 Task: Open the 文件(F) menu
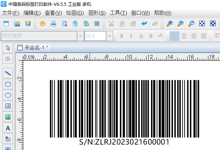point(11,13)
